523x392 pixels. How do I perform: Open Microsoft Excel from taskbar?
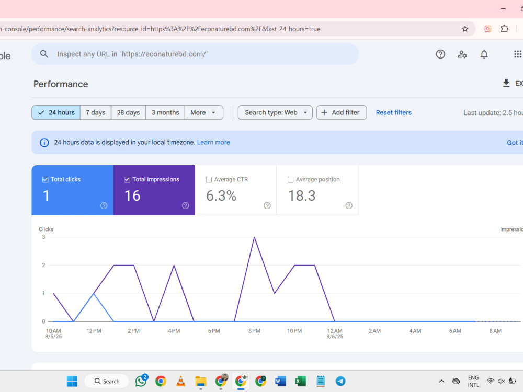[301, 381]
